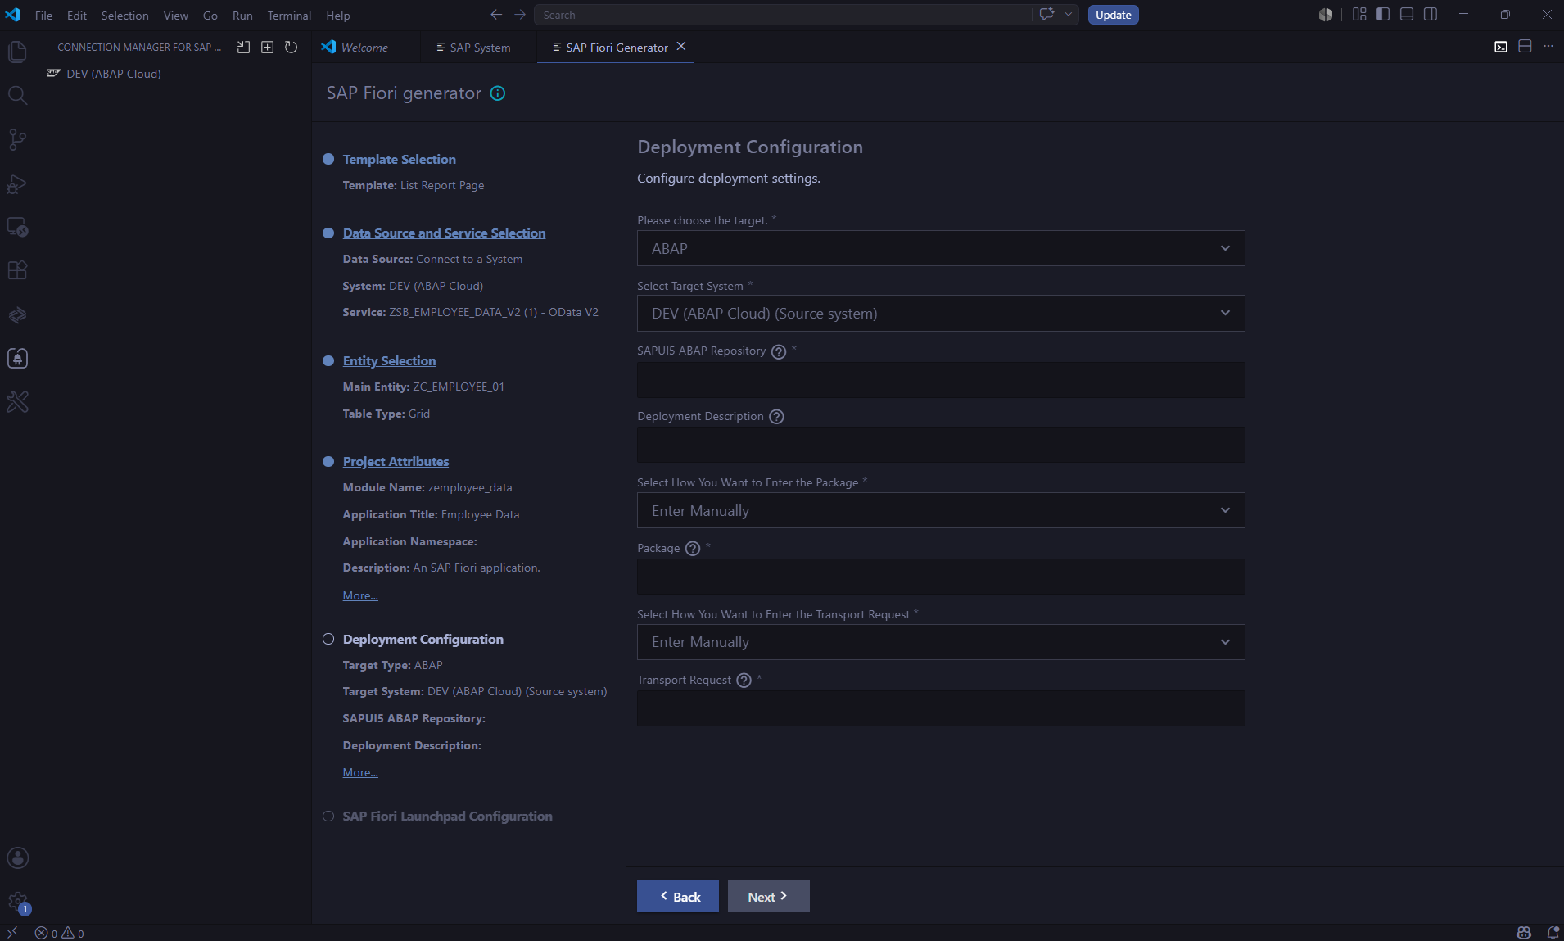Click the Back button
Image resolution: width=1564 pixels, height=941 pixels.
(x=678, y=896)
